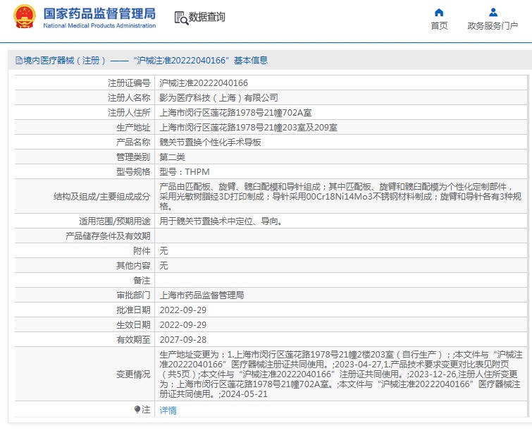Click registrant name 影为医疗科技（上海）有限公司

pyautogui.click(x=218, y=98)
